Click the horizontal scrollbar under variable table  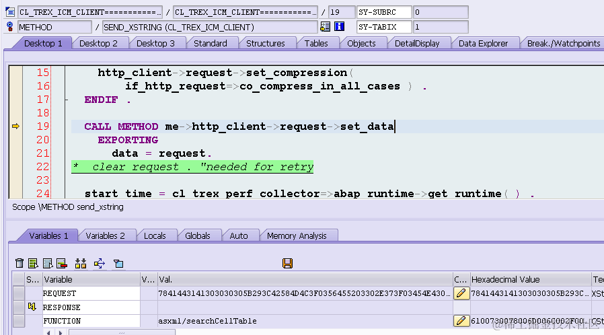tap(122, 332)
